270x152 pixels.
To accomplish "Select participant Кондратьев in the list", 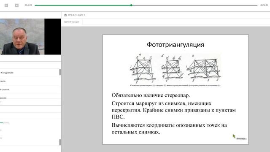I will point(30,73).
